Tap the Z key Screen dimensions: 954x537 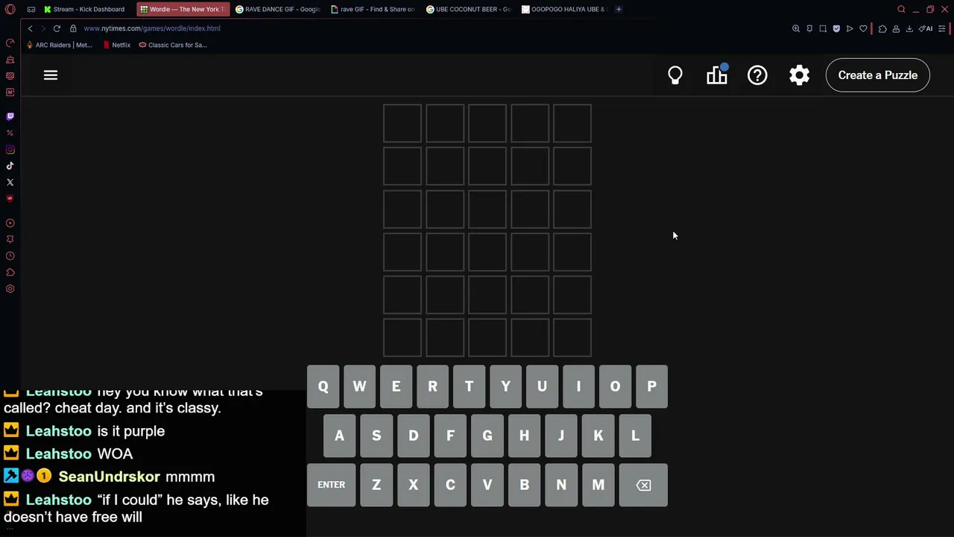(x=376, y=485)
